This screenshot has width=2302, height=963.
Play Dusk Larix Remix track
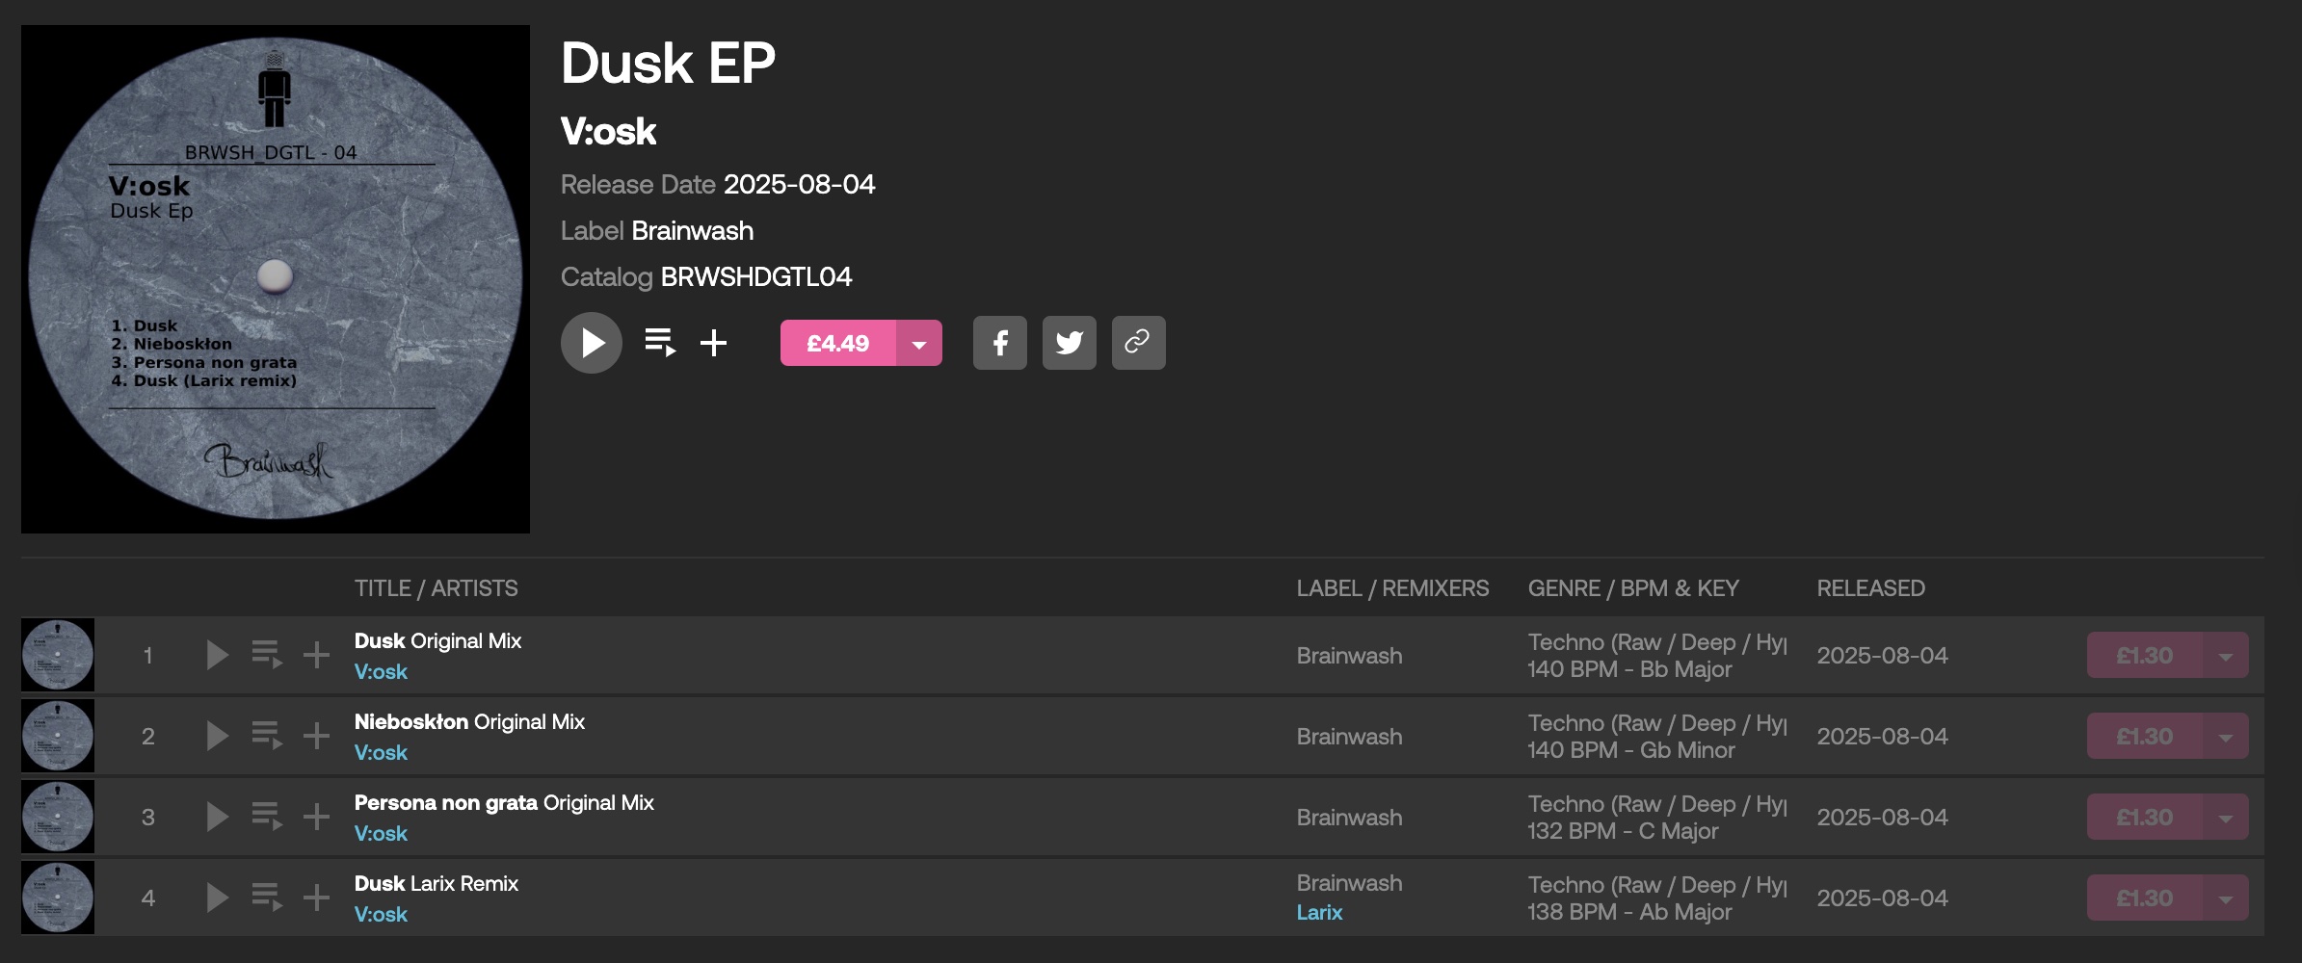pyautogui.click(x=218, y=898)
